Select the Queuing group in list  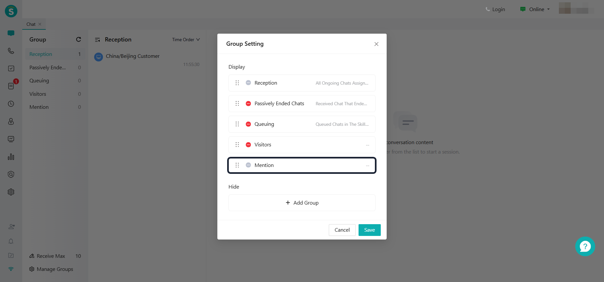coord(39,81)
